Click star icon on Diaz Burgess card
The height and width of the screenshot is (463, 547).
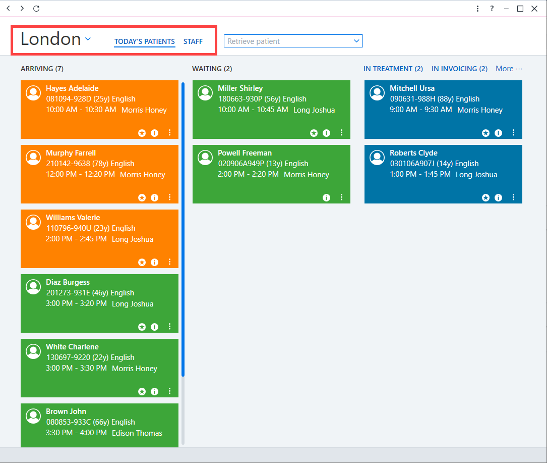click(142, 327)
